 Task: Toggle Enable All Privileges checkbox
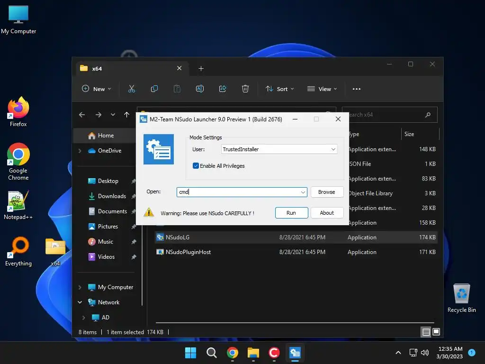(x=196, y=166)
